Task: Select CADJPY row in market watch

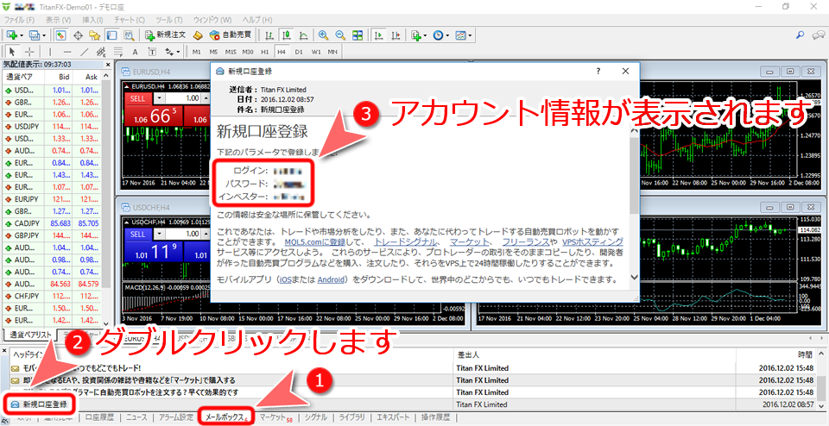Action: tap(53, 223)
